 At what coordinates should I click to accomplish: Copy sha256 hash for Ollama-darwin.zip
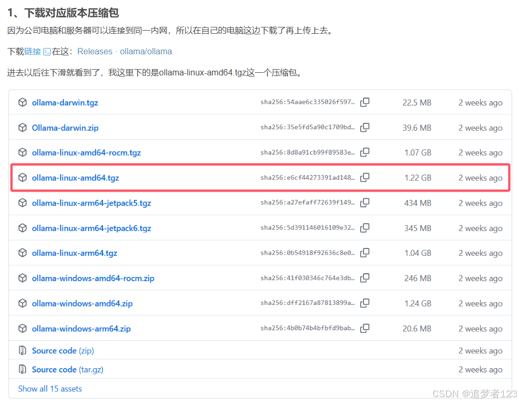click(365, 128)
